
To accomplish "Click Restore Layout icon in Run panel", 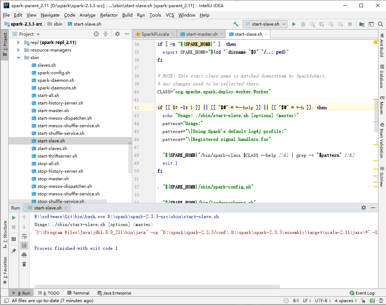I will click(x=14, y=239).
